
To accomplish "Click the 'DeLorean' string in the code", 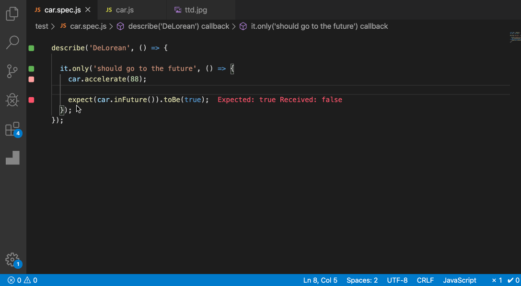I will [110, 48].
